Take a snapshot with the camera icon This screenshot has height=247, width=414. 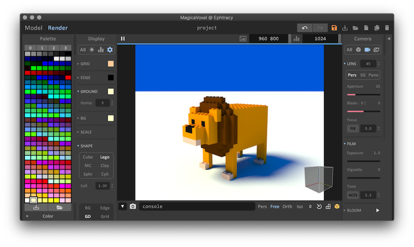tap(133, 207)
